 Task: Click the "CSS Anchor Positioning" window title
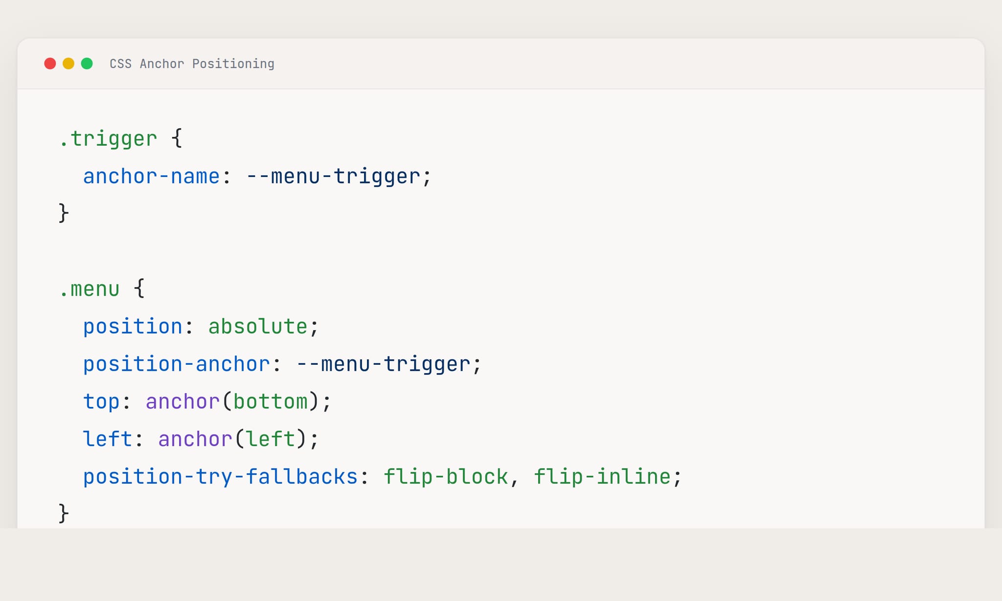pos(192,64)
